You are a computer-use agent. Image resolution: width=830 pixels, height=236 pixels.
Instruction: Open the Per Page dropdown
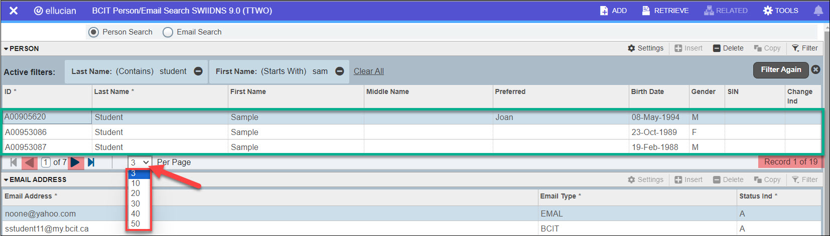pos(140,162)
